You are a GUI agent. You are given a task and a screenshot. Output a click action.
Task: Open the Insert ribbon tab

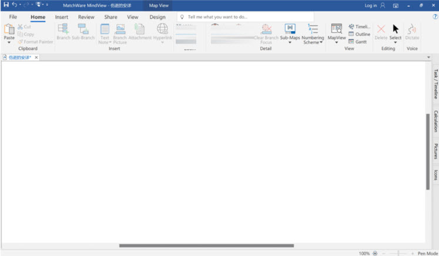pos(62,17)
